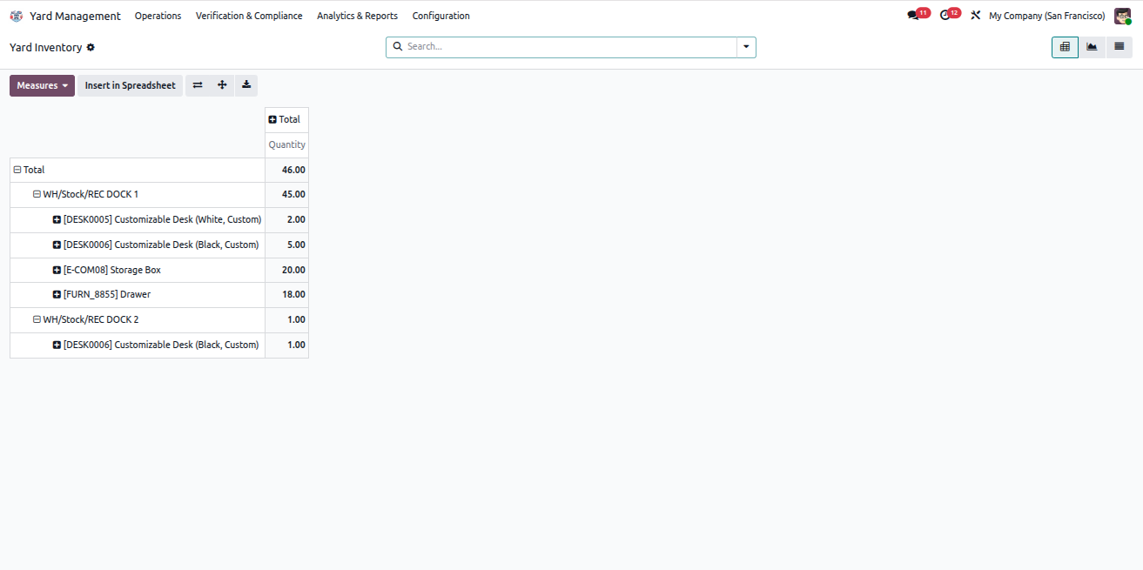The image size is (1143, 570).
Task: Click the Yard Inventory breadcrumb title
Action: point(45,48)
